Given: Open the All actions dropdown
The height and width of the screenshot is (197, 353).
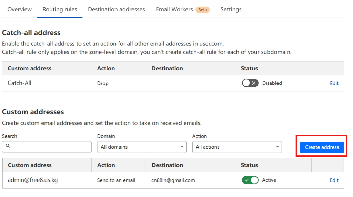Looking at the screenshot, I should click(237, 147).
